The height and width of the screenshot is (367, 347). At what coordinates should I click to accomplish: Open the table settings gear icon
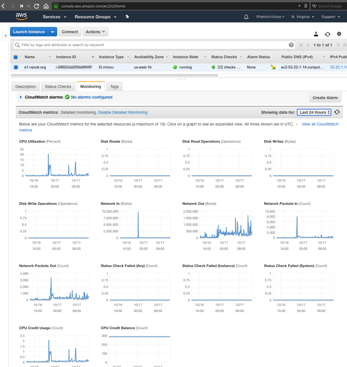339,34
